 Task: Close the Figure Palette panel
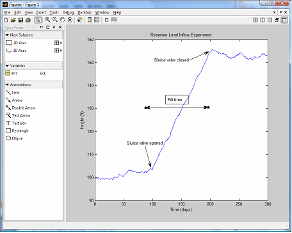[x=60, y=28]
